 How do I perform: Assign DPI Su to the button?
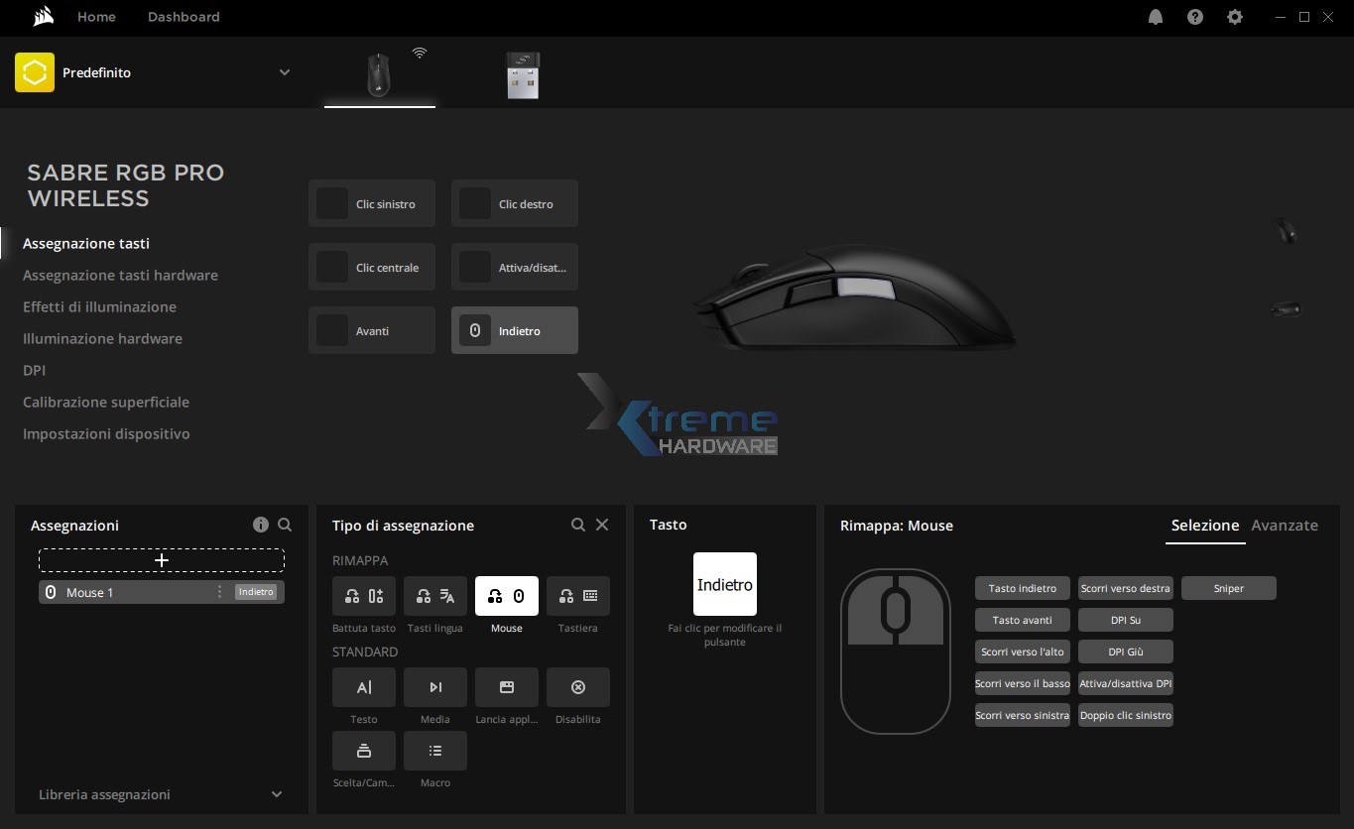(x=1125, y=620)
